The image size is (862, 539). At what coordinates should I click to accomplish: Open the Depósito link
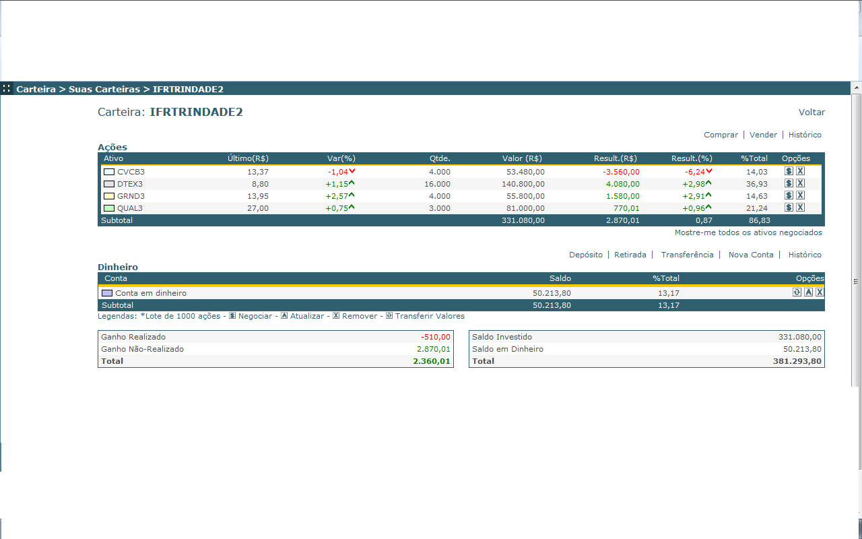click(586, 255)
